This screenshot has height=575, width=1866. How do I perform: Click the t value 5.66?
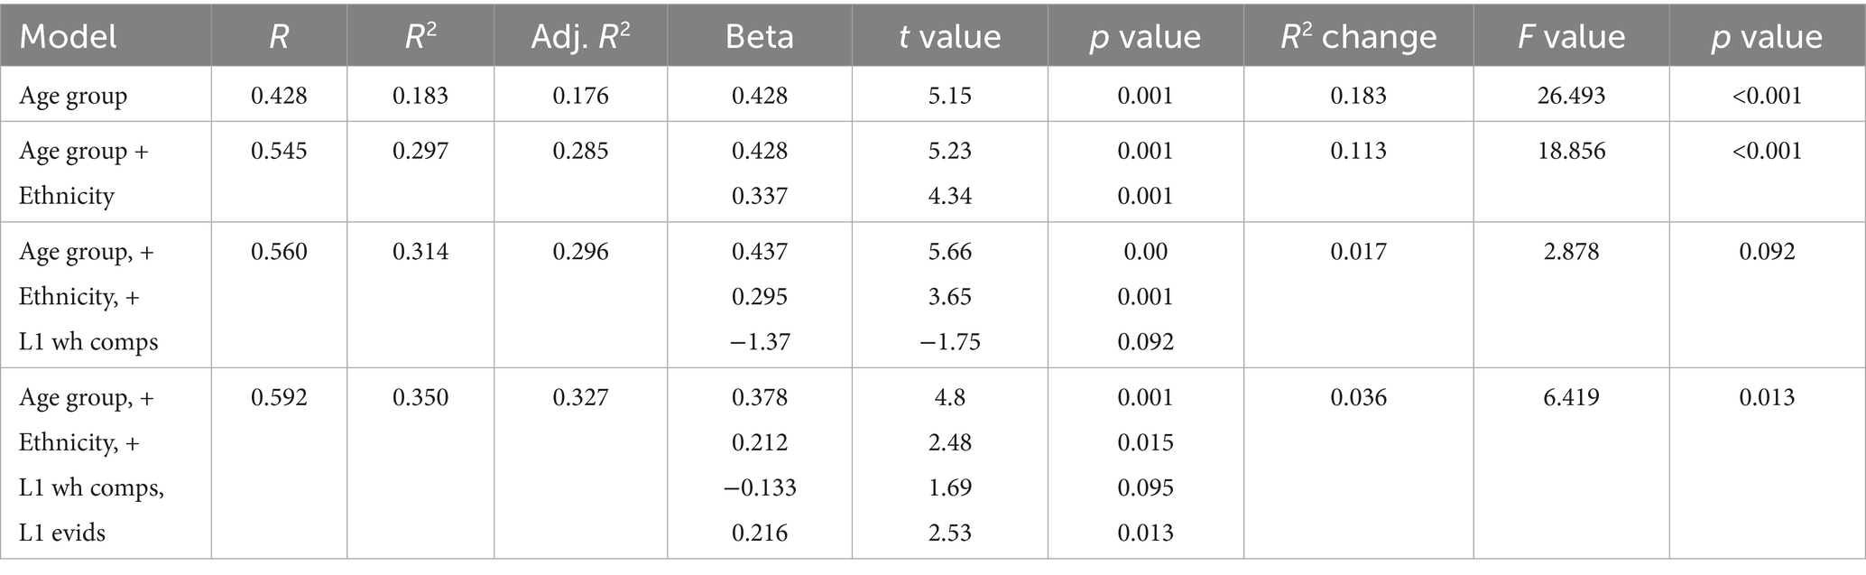(949, 251)
